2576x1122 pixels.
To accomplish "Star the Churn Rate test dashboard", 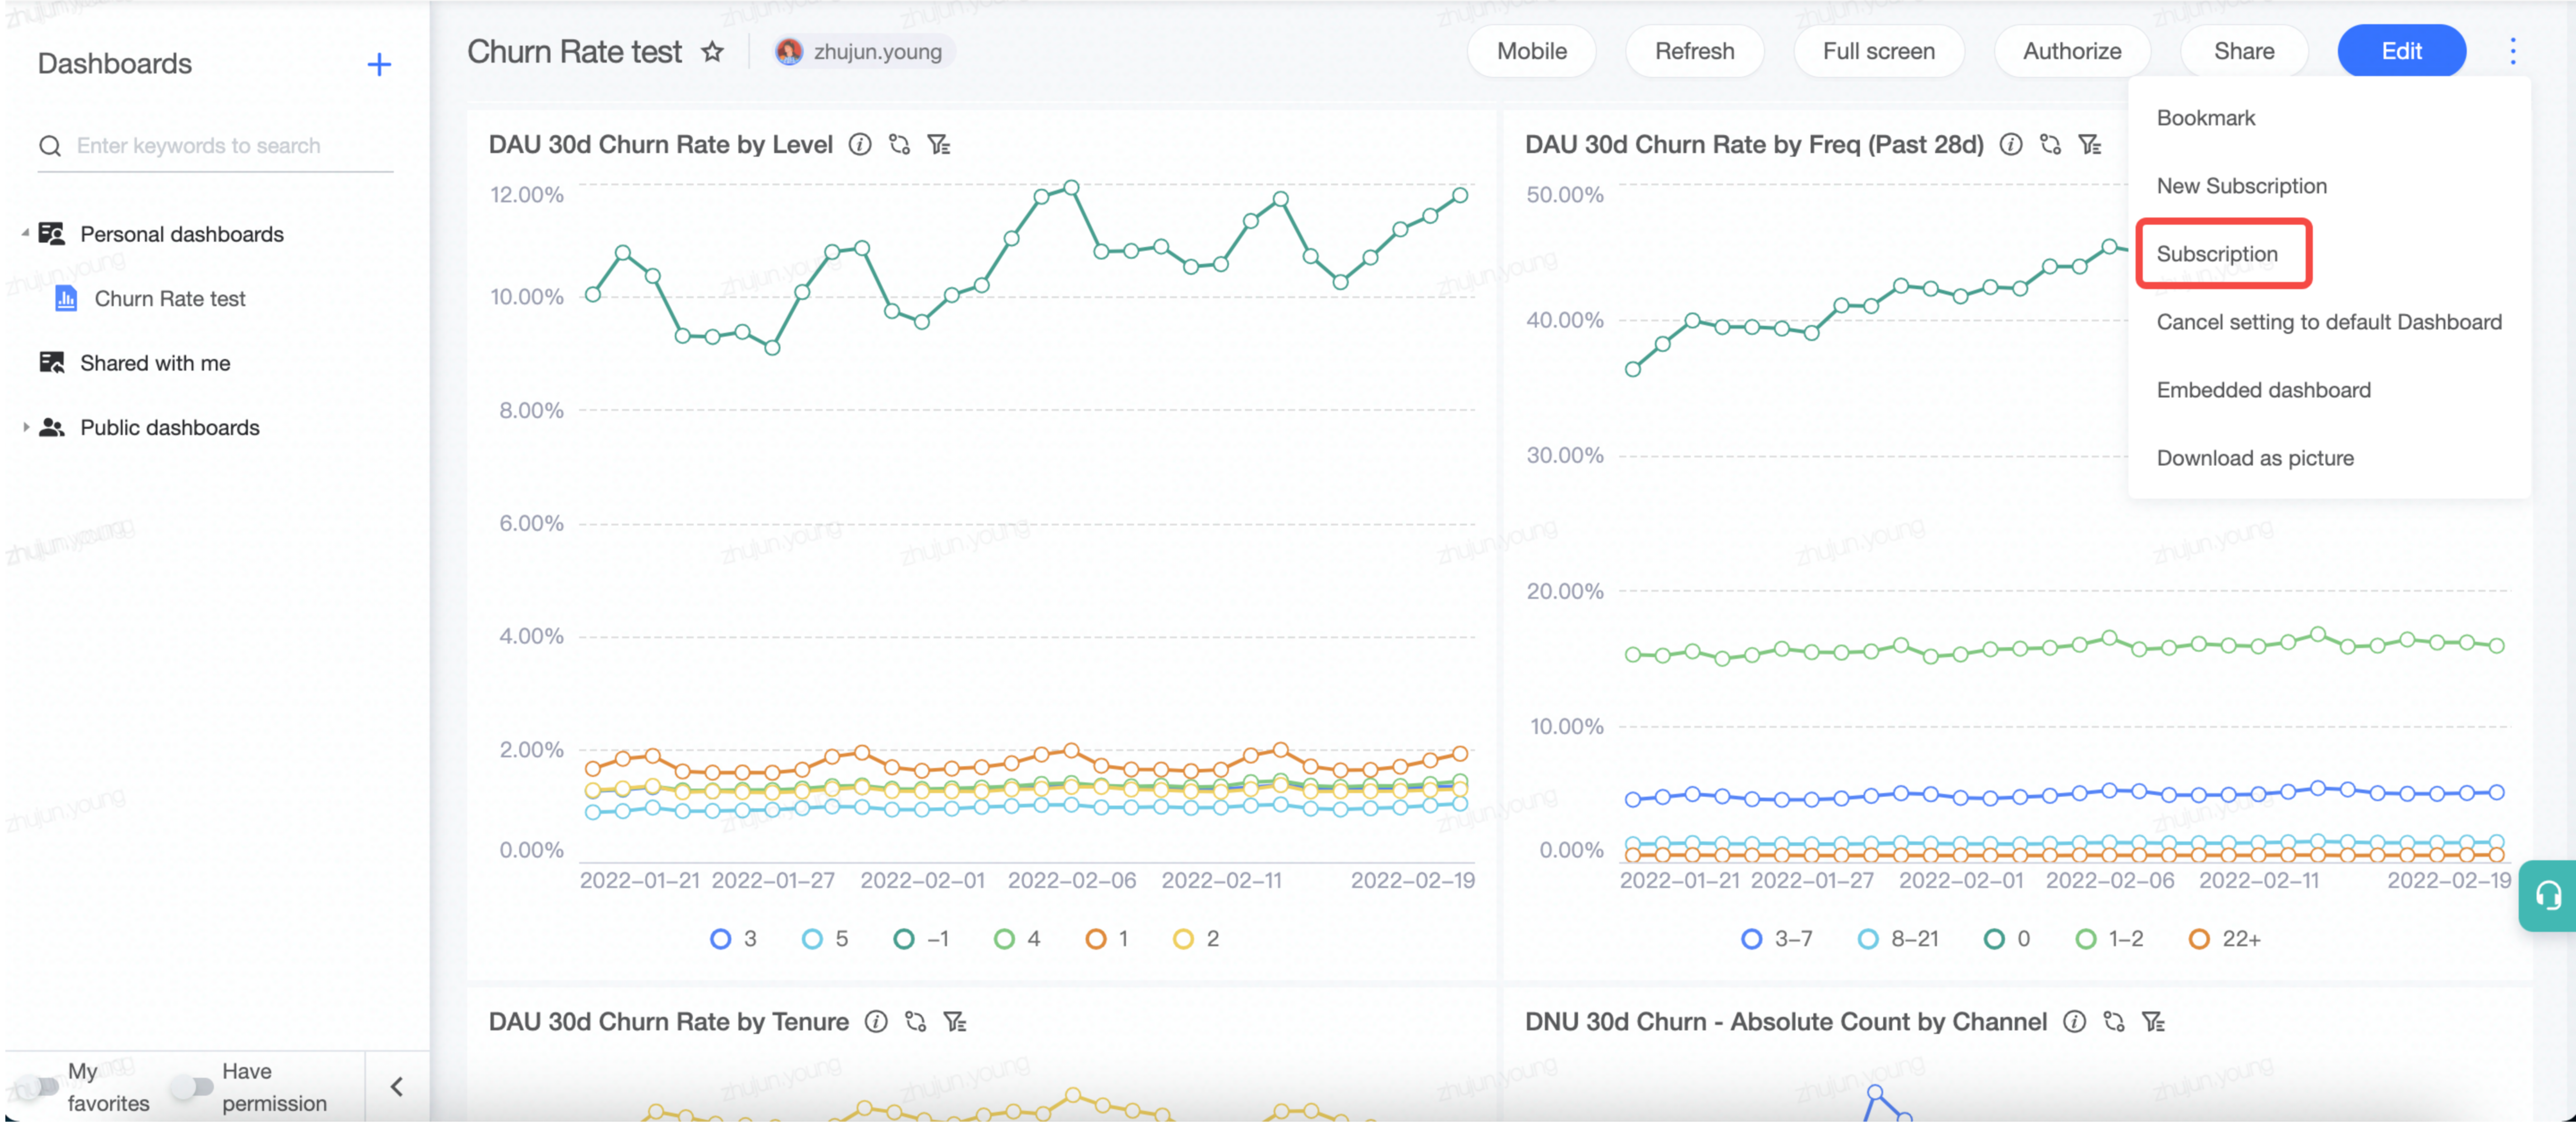I will [712, 52].
